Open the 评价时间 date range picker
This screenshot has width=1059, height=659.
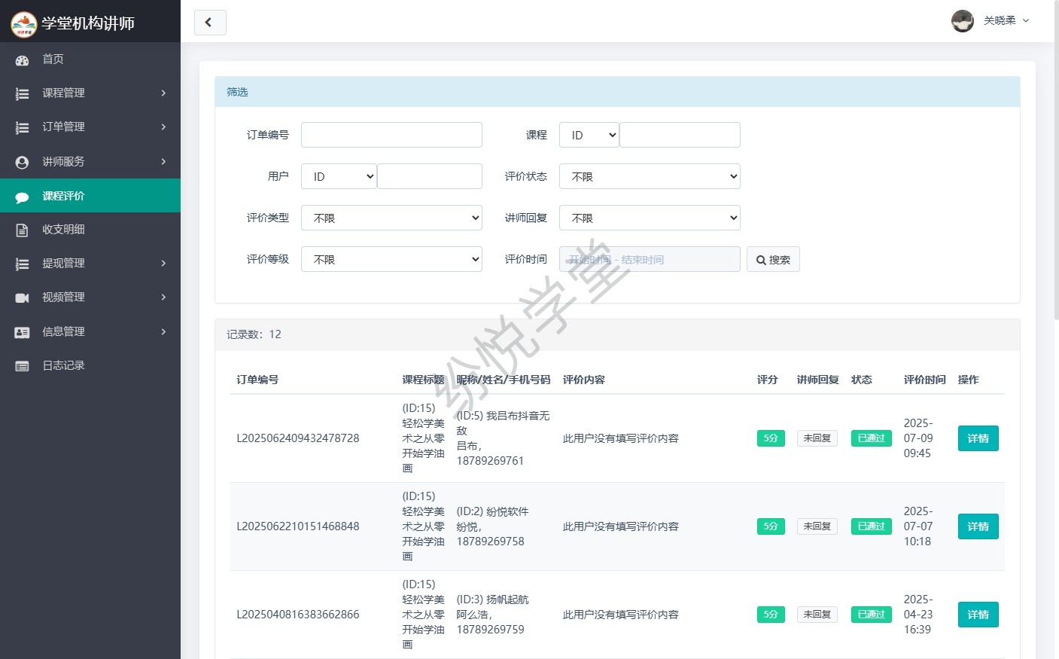(x=650, y=260)
